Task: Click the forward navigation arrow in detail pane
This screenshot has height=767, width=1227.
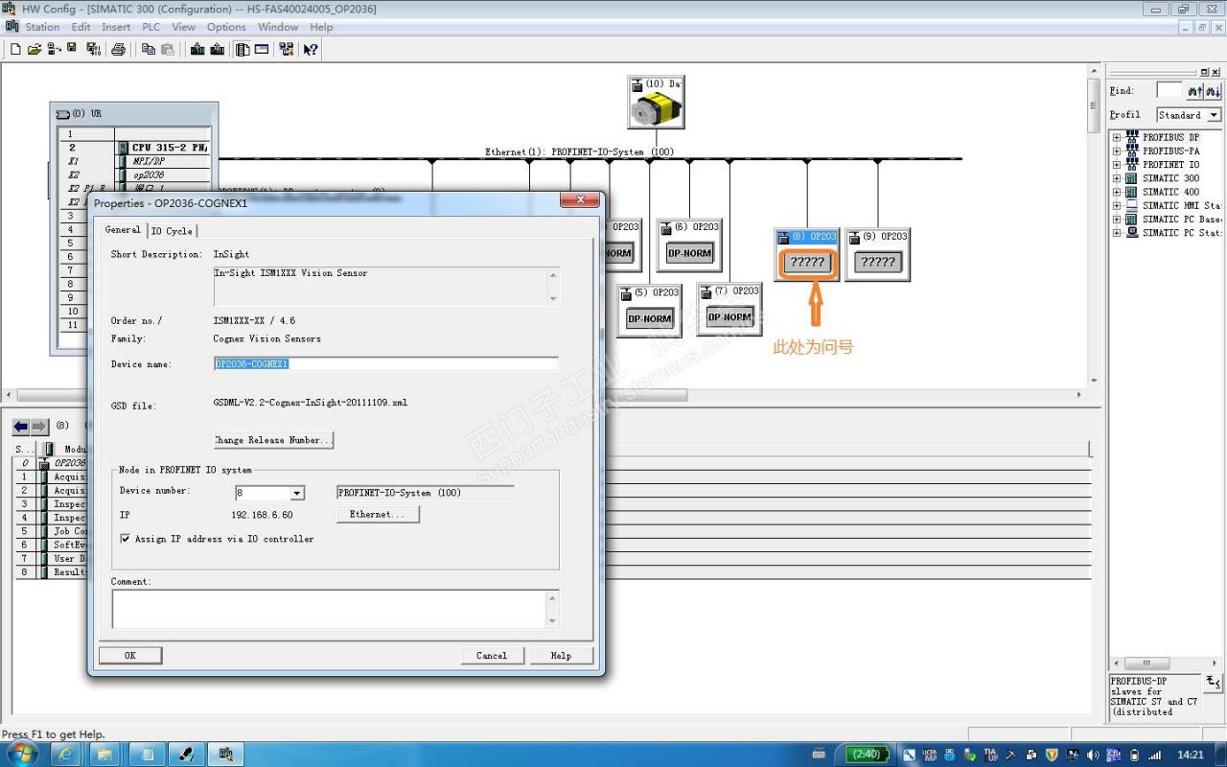Action: click(x=39, y=427)
